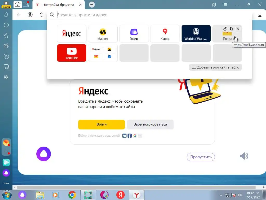Click the Войти profile icon
Image resolution: width=266 pixels, height=200 pixels.
[6, 5]
